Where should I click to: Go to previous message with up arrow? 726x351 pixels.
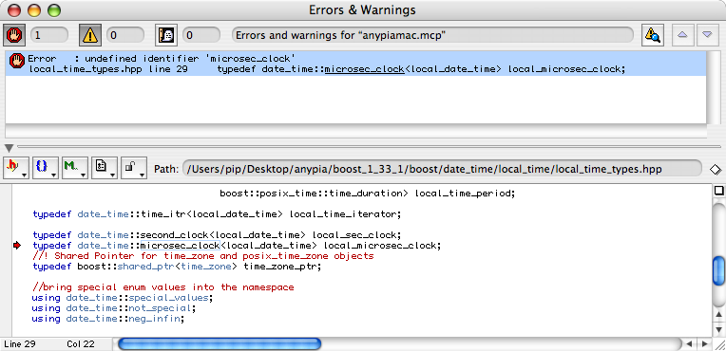(x=682, y=35)
